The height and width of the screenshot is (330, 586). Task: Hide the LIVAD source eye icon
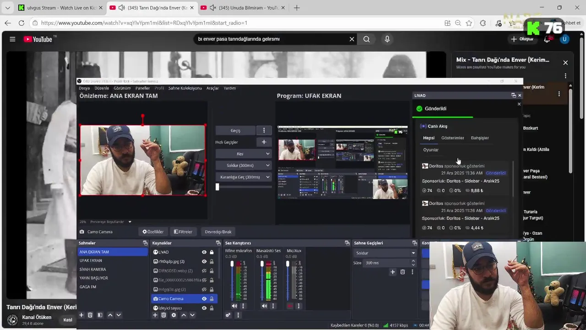[x=204, y=252]
